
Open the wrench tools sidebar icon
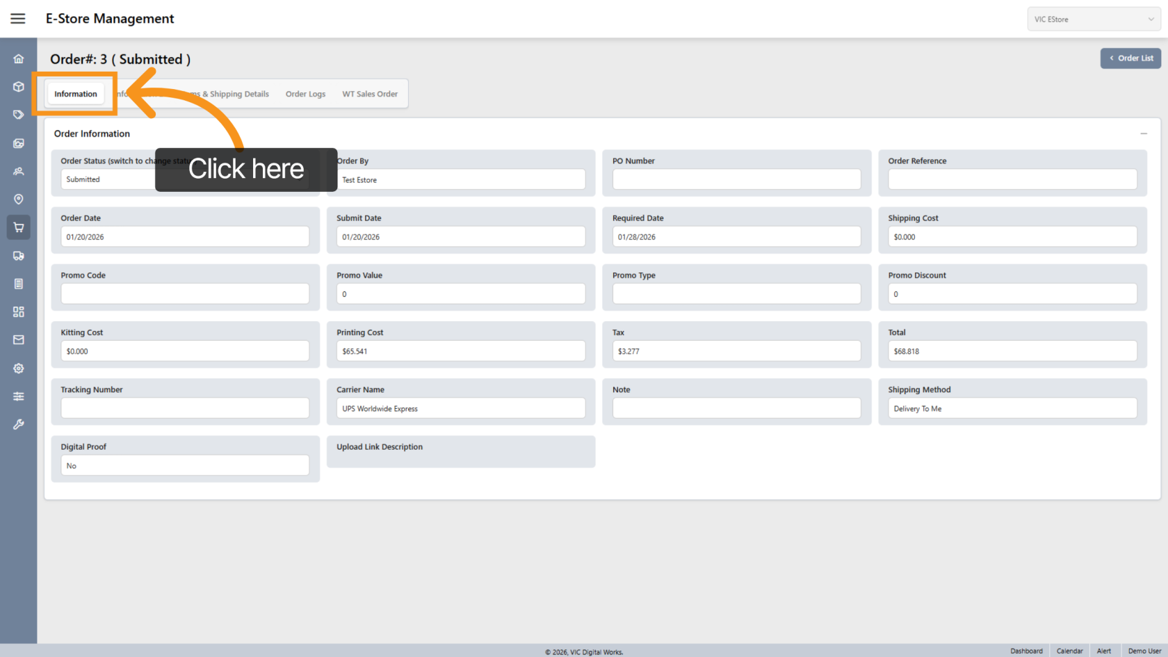click(19, 424)
